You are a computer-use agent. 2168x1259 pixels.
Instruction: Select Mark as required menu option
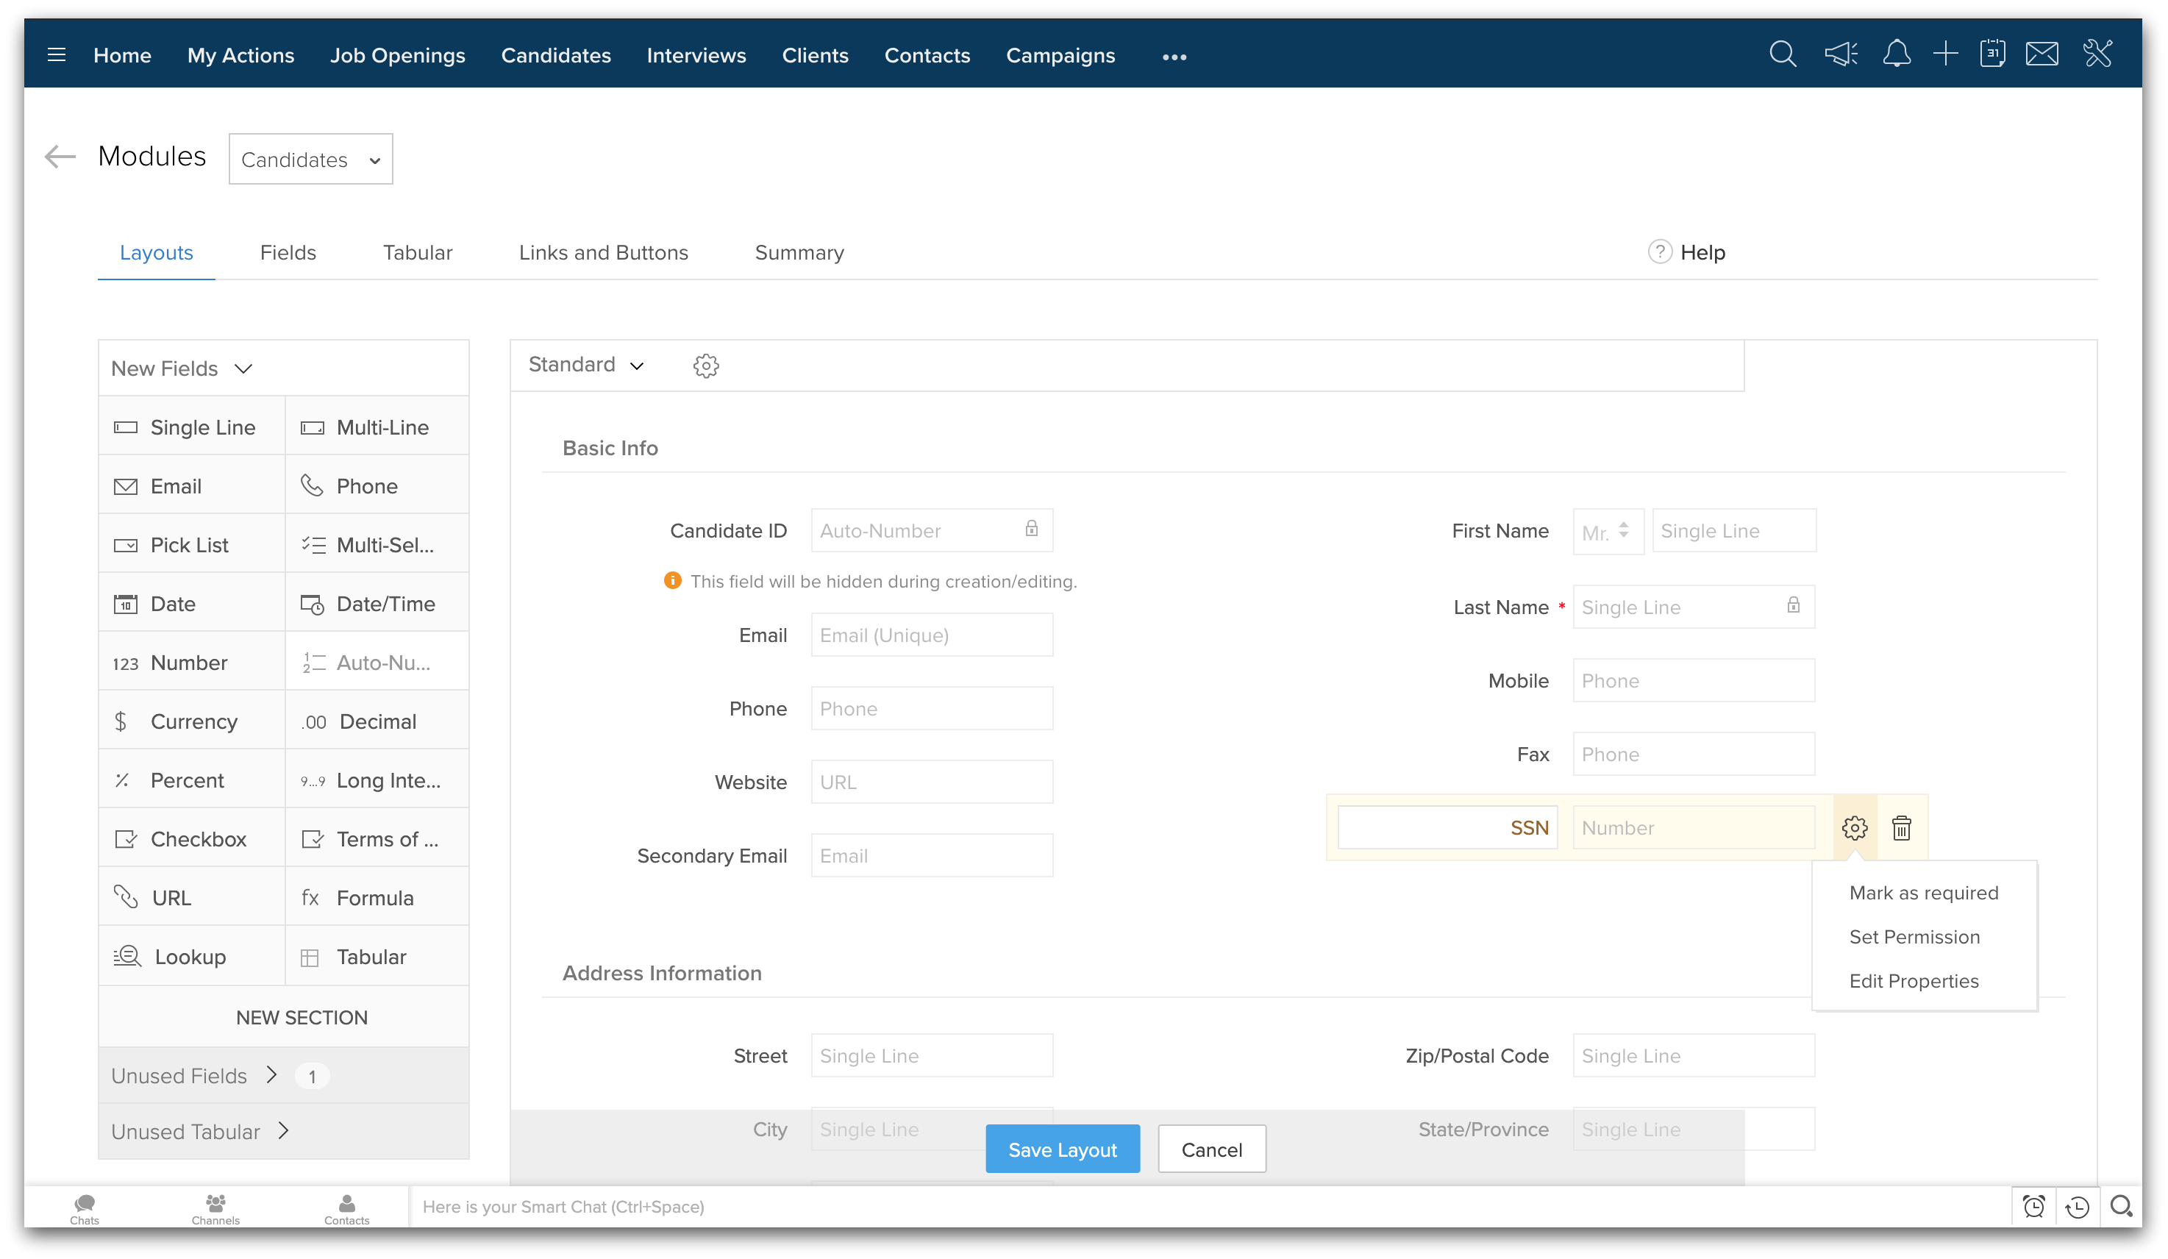click(1924, 892)
